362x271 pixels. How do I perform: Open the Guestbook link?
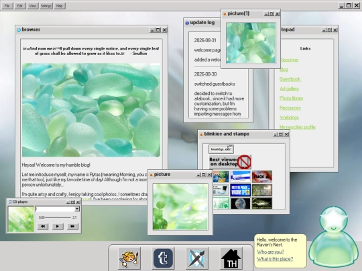290,79
